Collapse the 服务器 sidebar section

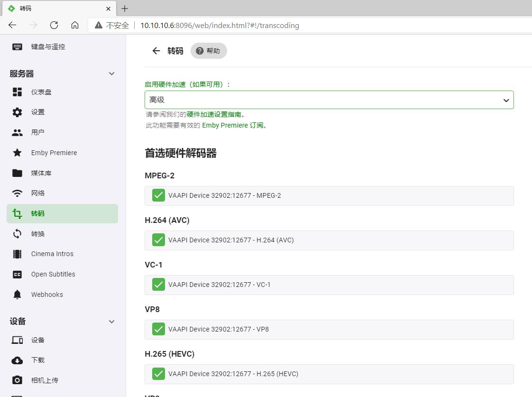click(111, 73)
